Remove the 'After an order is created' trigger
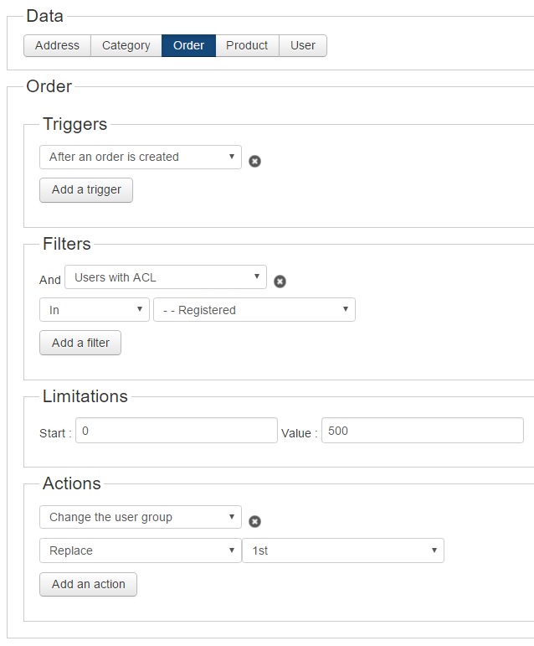This screenshot has height=646, width=534. [x=254, y=161]
